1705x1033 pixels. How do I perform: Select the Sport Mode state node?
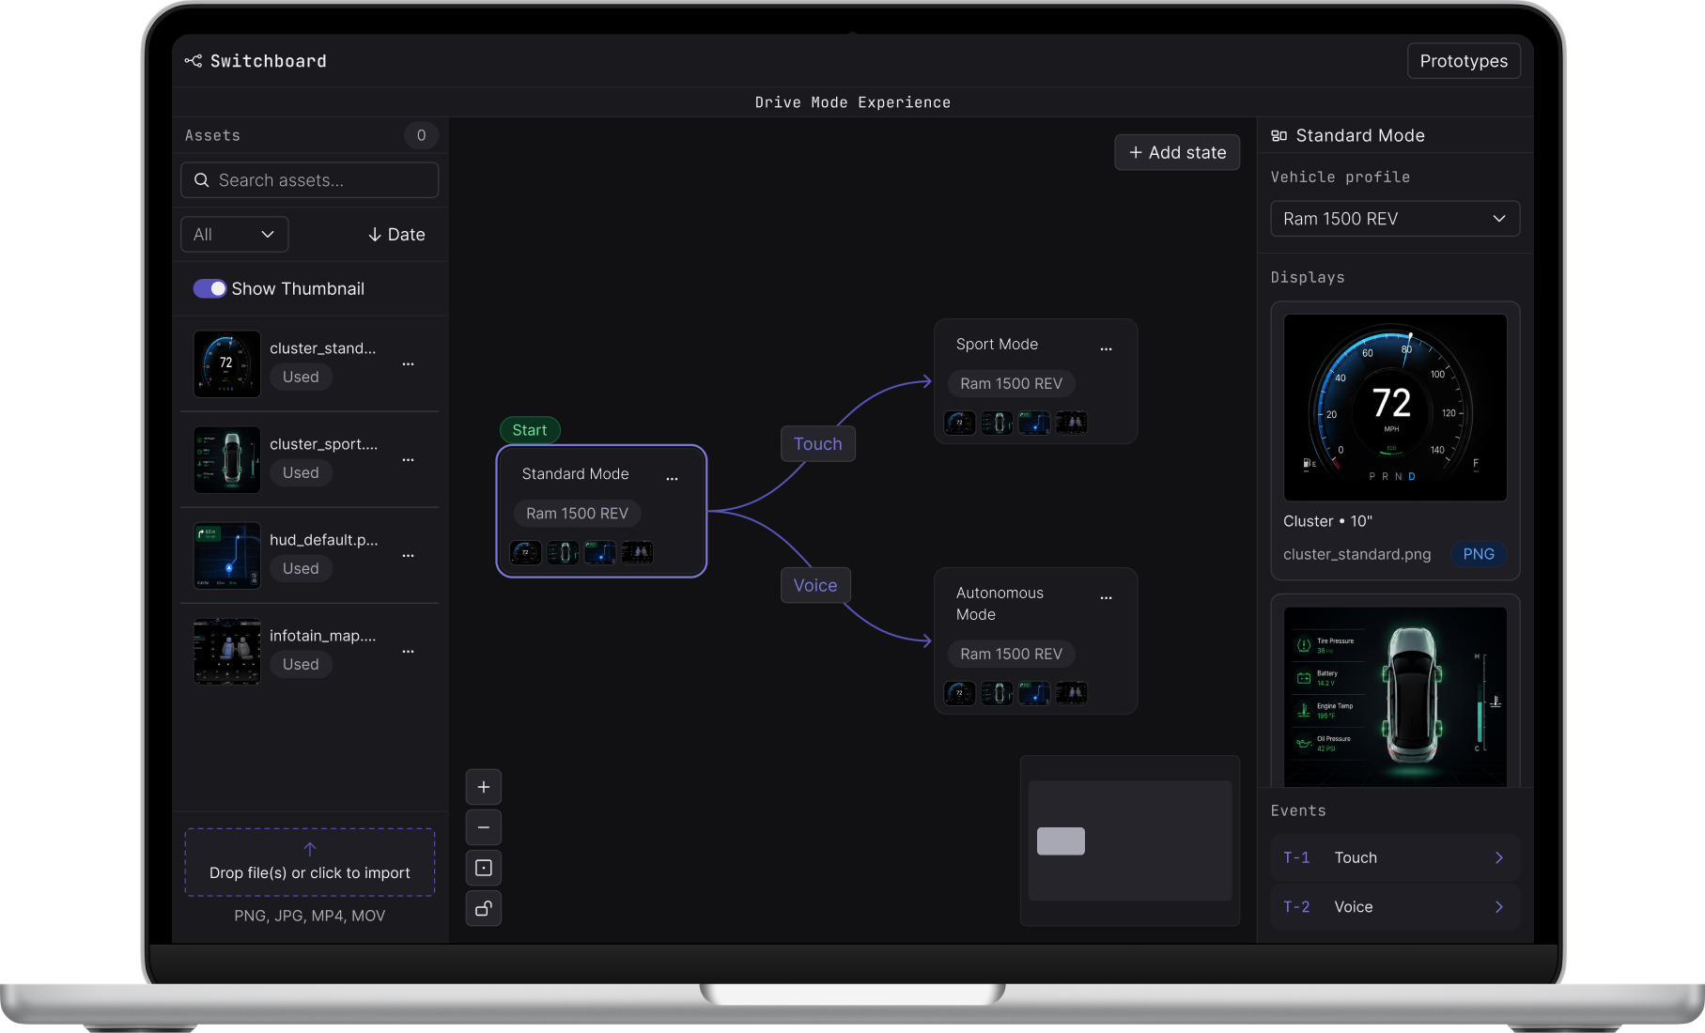tap(1035, 381)
